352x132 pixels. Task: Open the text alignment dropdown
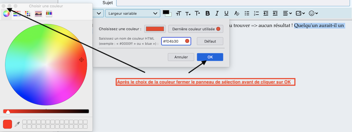[287, 13]
